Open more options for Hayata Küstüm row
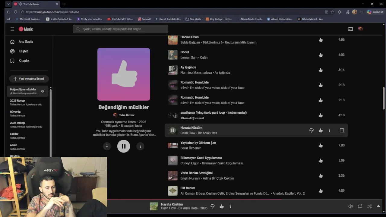This screenshot has height=217, width=386. (329, 130)
